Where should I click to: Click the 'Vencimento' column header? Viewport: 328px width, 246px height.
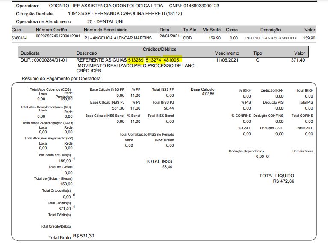coord(227,53)
